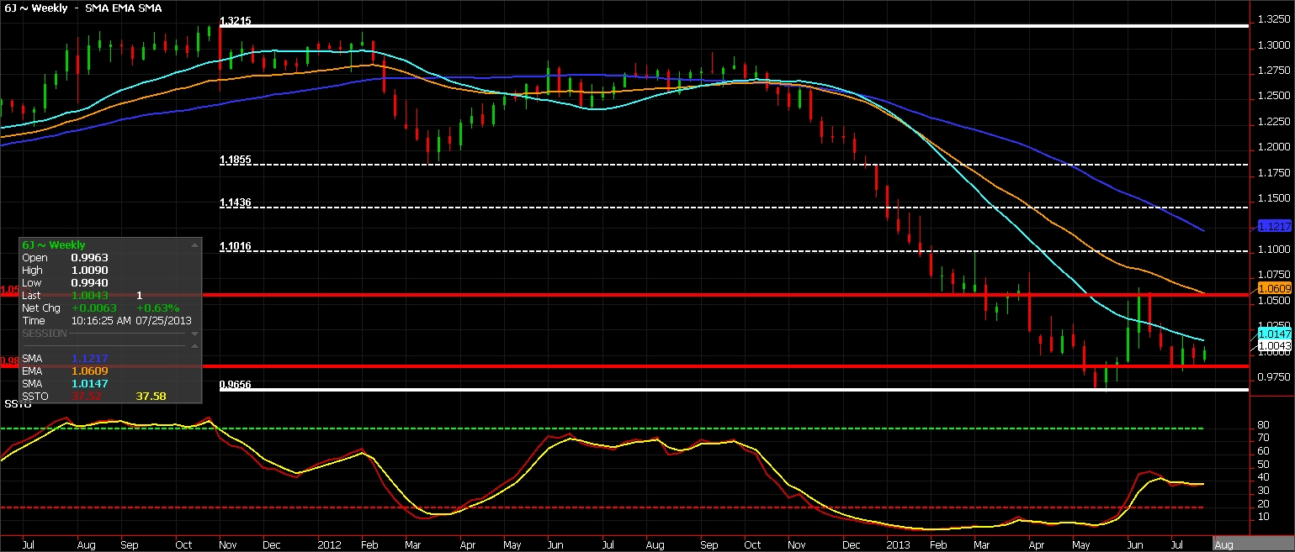Click the green Last value 1.0043 in data box
The width and height of the screenshot is (1295, 552).
click(92, 296)
